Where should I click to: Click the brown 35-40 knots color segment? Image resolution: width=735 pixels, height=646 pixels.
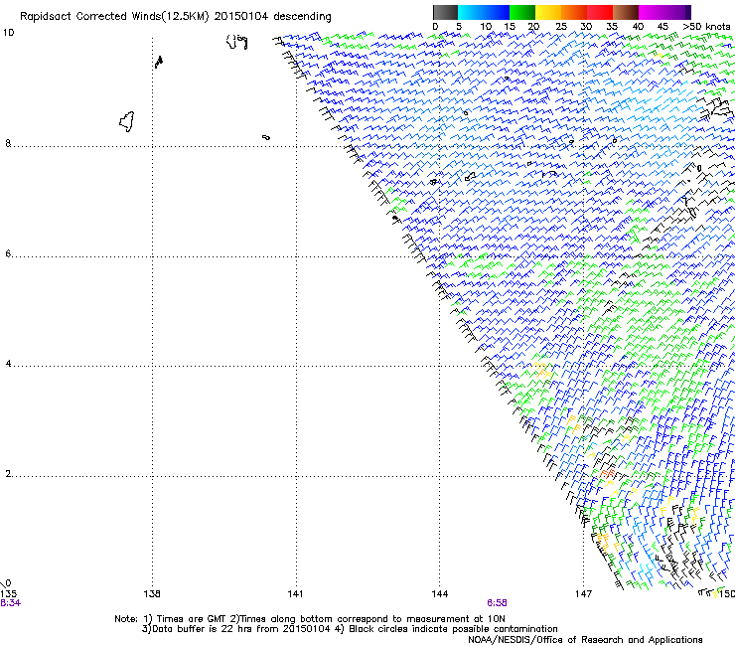tap(626, 12)
